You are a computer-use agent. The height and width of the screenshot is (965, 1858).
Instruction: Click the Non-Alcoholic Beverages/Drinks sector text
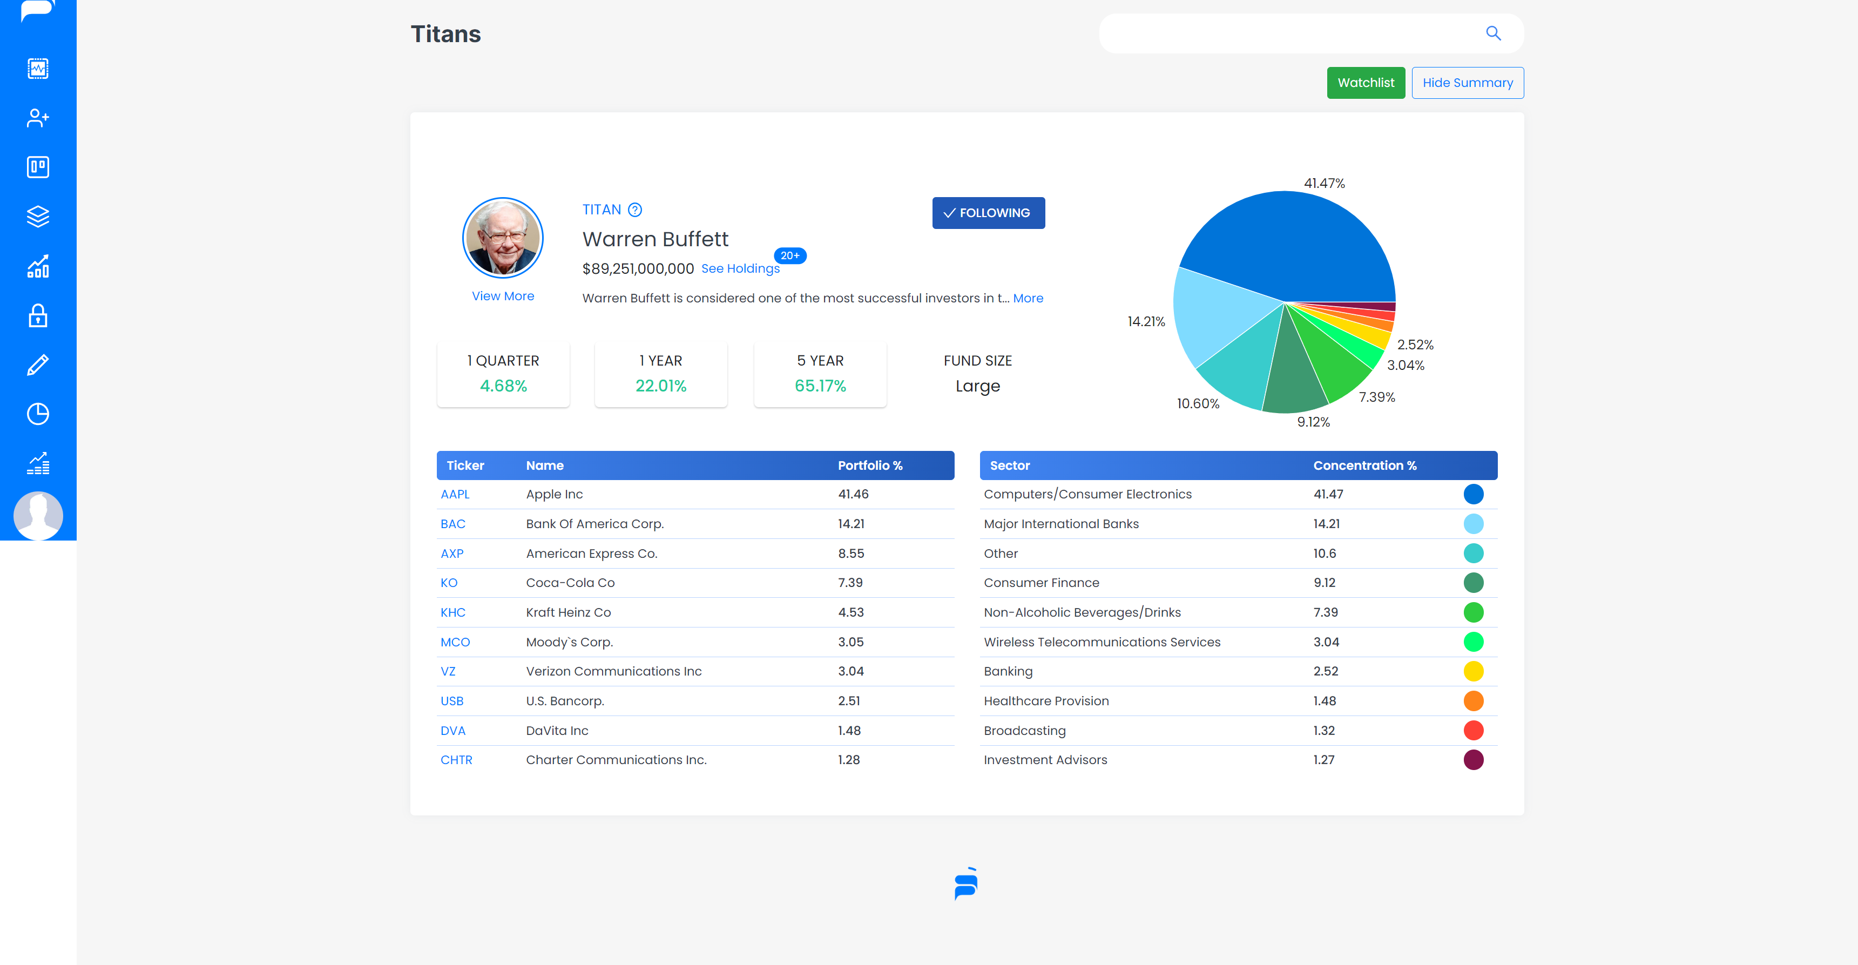pyautogui.click(x=1082, y=612)
